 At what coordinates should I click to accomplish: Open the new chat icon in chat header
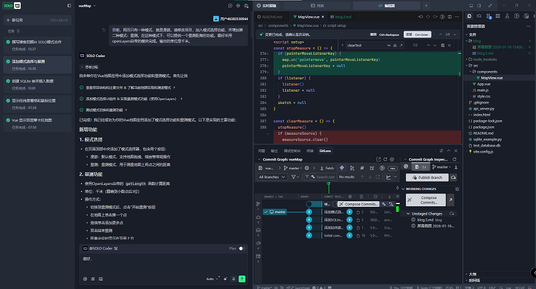[x=230, y=6]
